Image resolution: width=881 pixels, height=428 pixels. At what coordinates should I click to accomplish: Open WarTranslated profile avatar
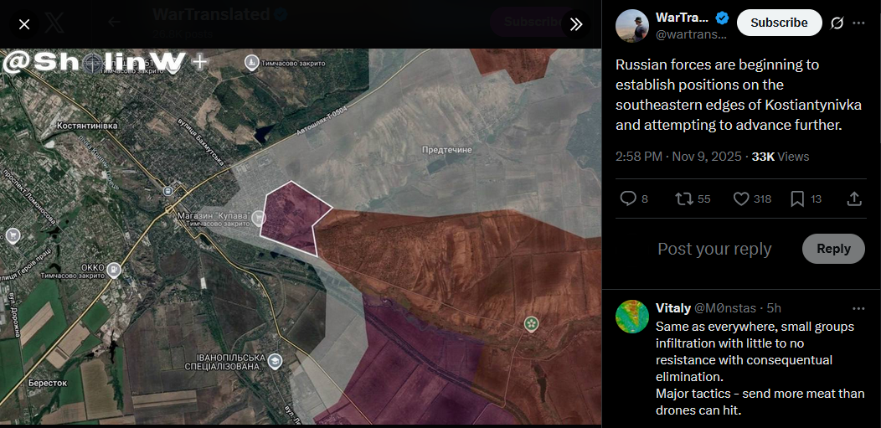point(632,25)
